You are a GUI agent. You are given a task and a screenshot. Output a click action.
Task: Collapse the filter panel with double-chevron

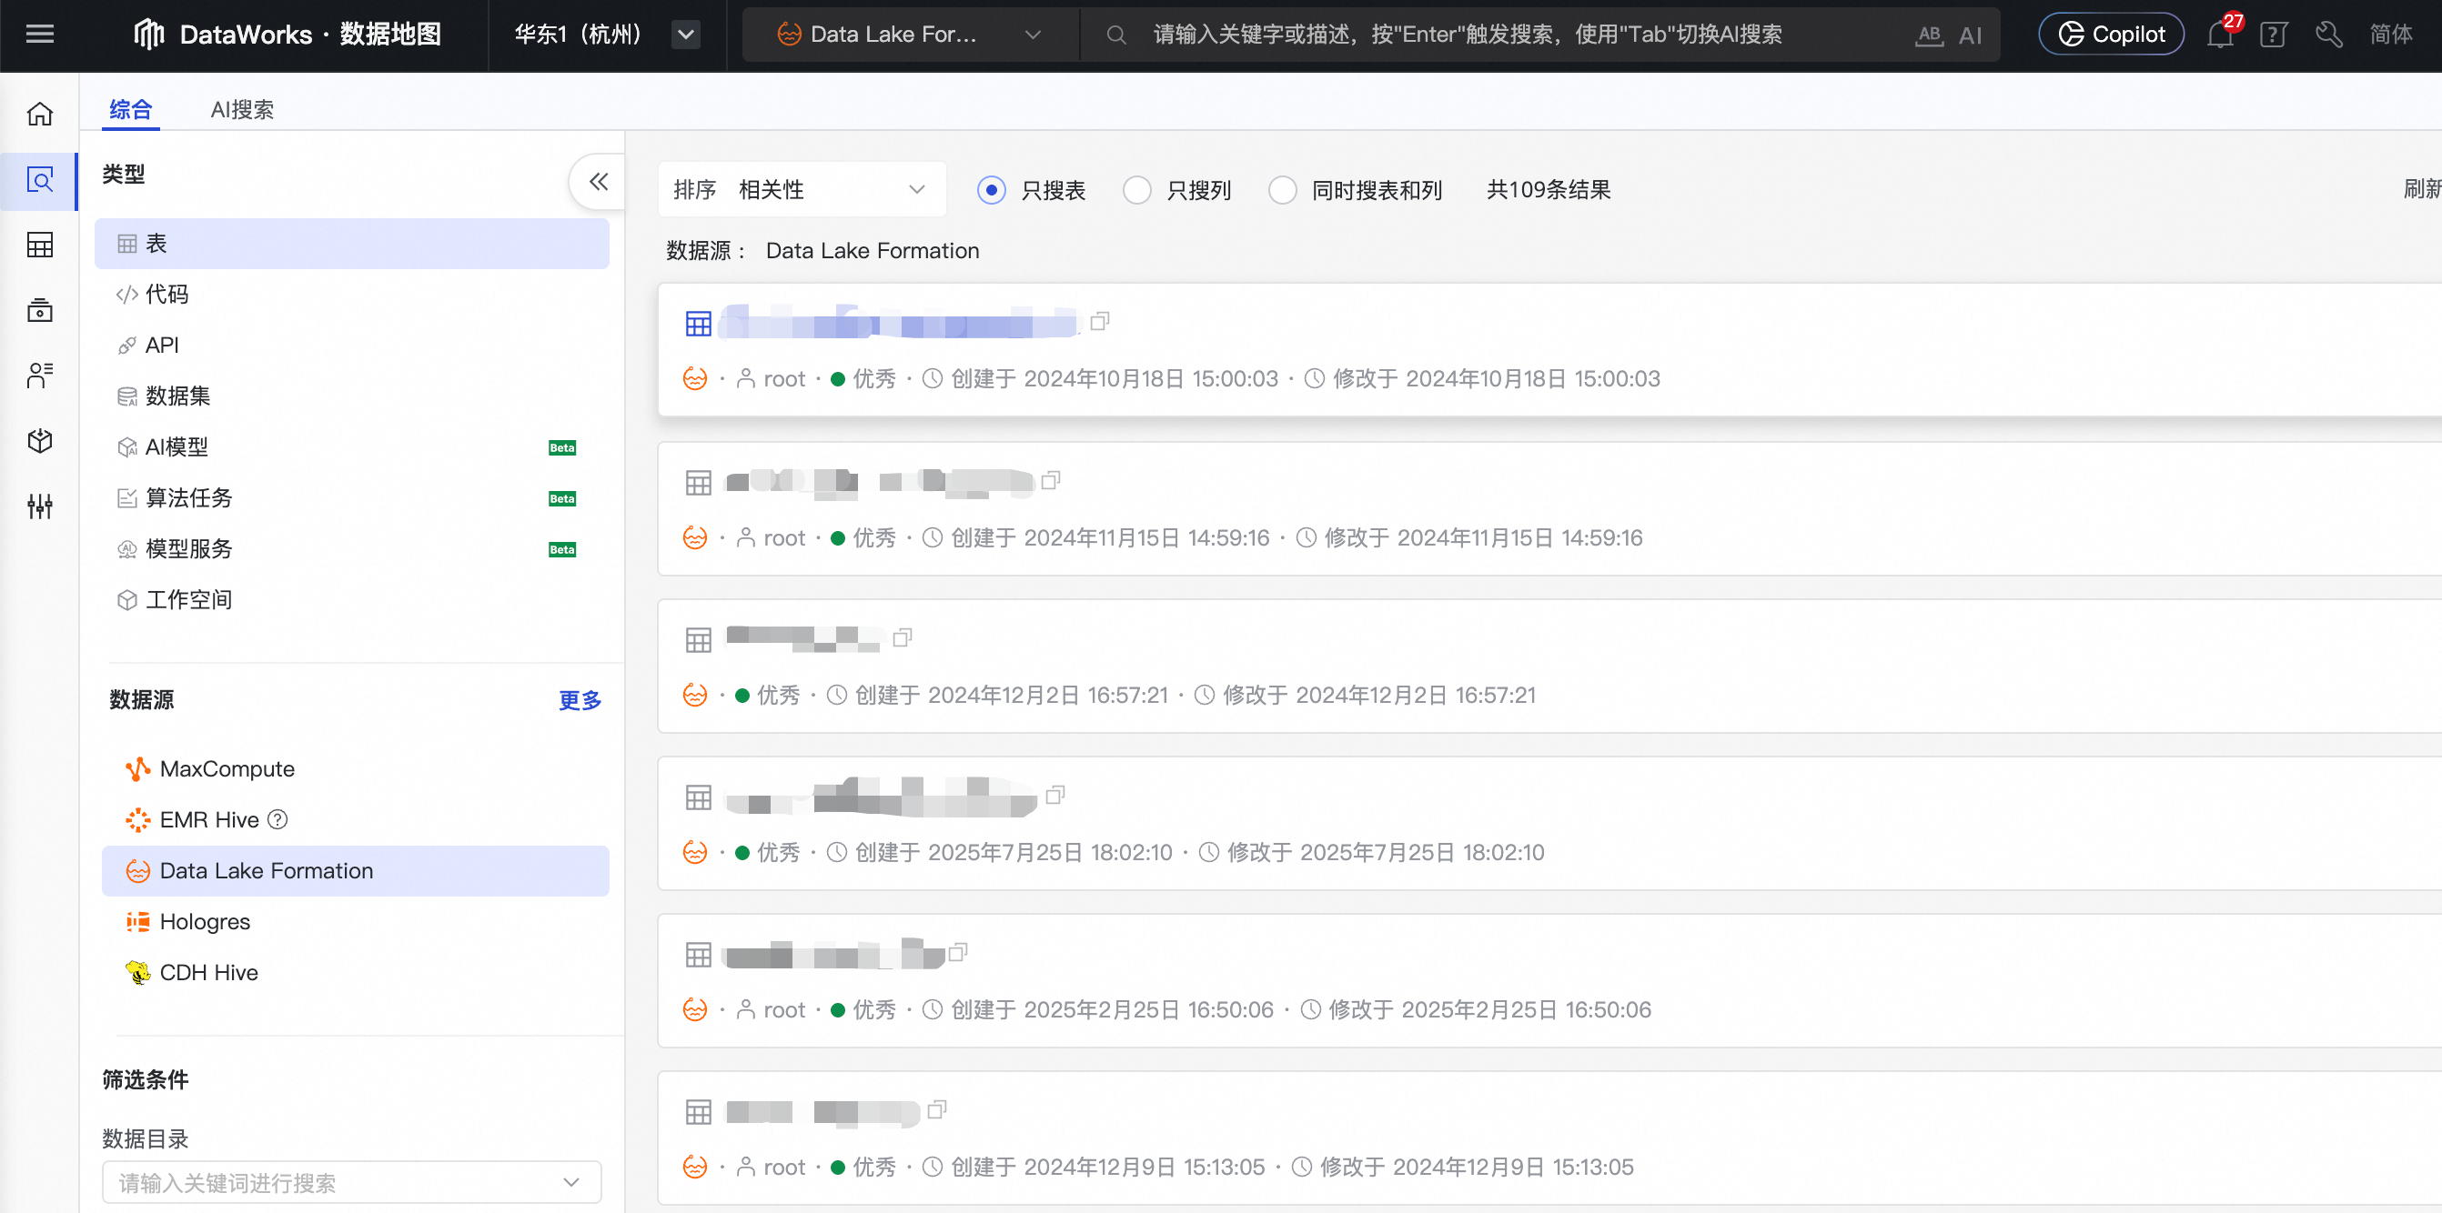[x=598, y=181]
